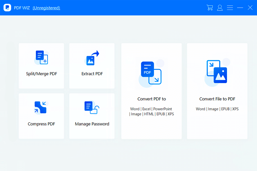
Task: Open the shopping cart purchase icon
Action: click(x=210, y=8)
